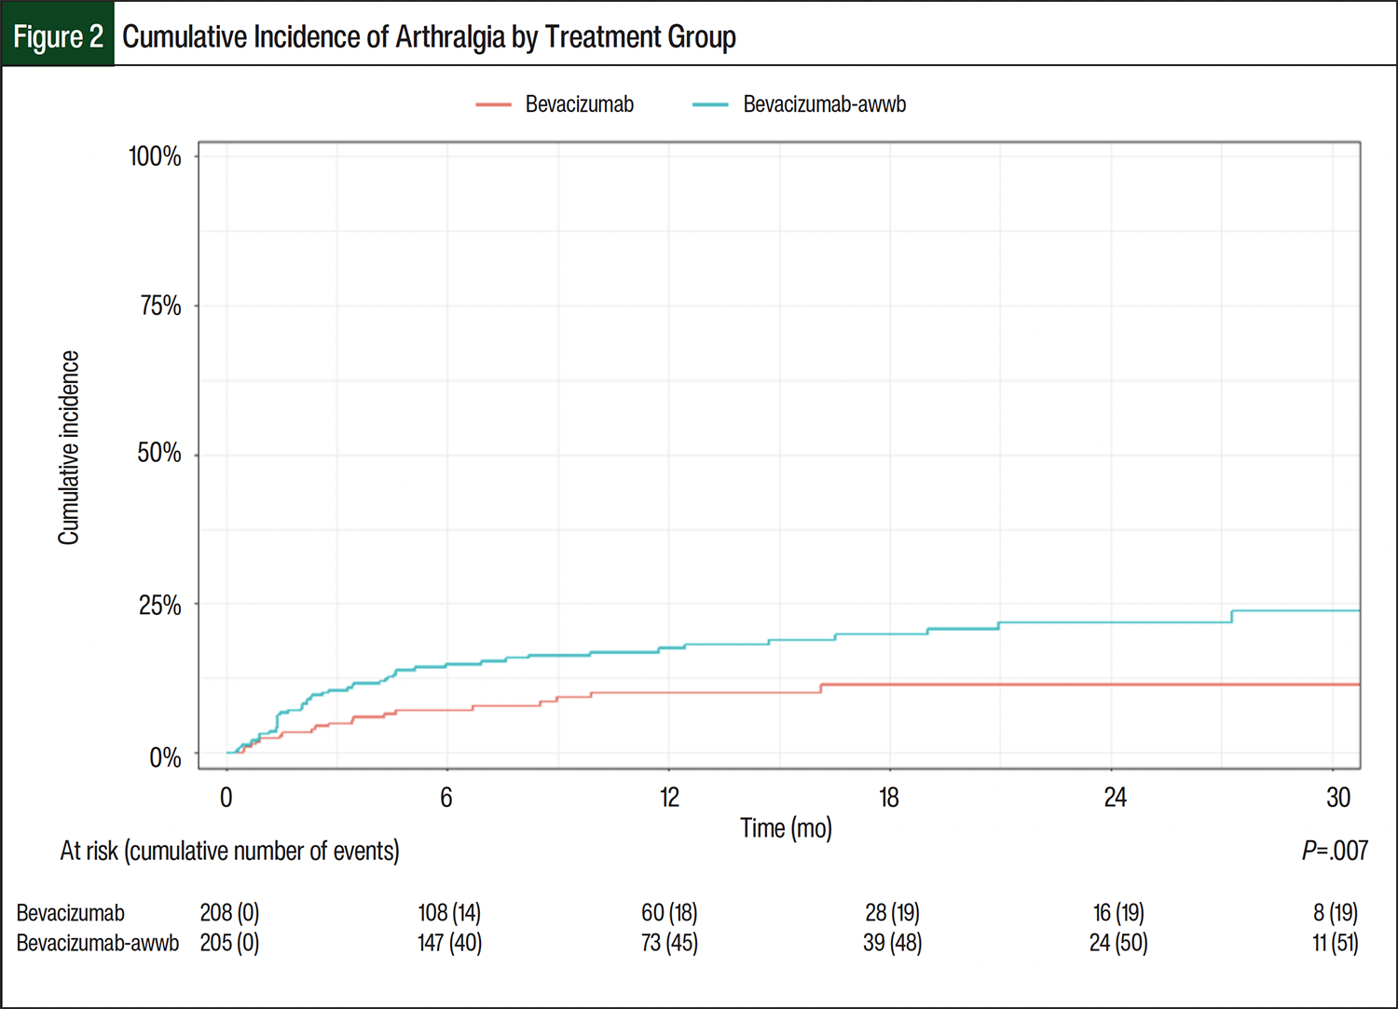Screen dimensions: 1398x1009
Task: Click the 100% y-axis tick label
Action: (155, 157)
